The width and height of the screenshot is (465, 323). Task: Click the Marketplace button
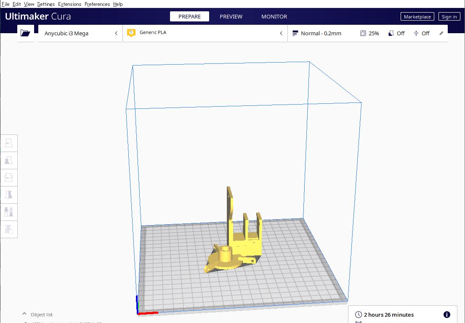pos(417,17)
